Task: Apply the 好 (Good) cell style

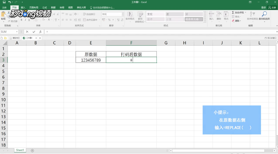Action: pyautogui.click(x=194, y=14)
